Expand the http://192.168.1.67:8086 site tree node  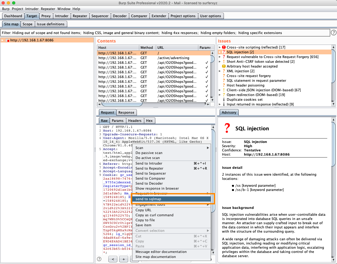point(2,40)
